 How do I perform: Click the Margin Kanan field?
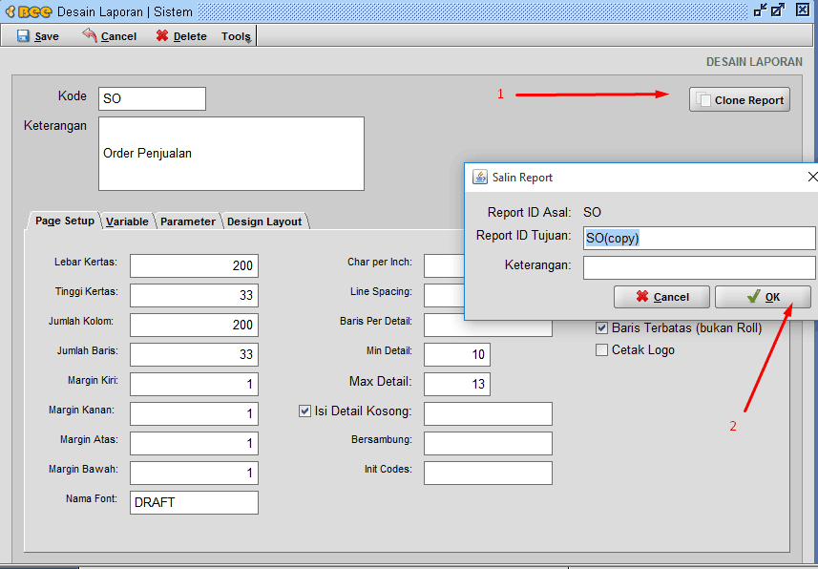click(194, 413)
